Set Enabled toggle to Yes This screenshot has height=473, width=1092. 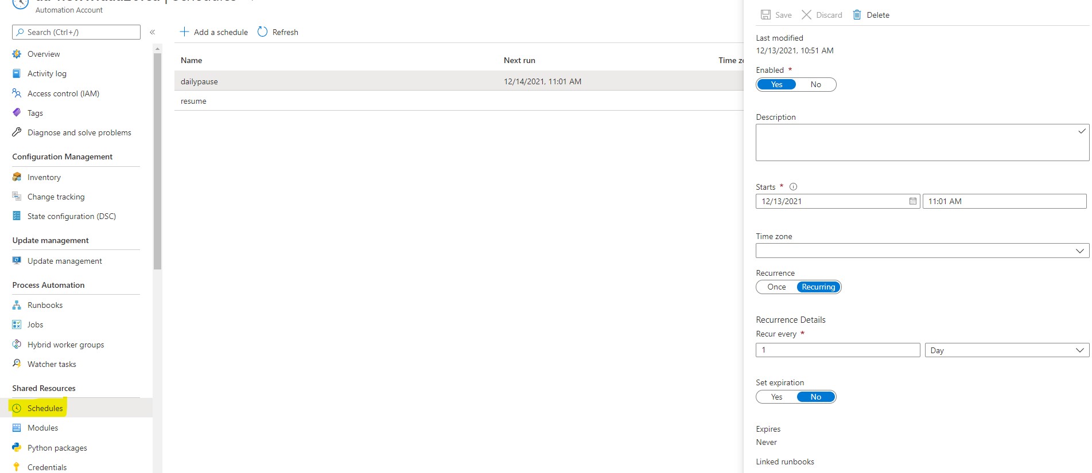coord(776,84)
